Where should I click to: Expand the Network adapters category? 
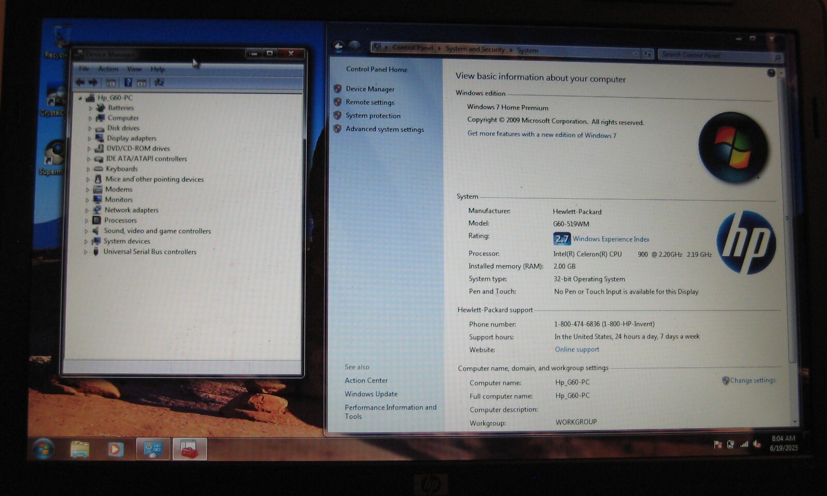coord(87,211)
